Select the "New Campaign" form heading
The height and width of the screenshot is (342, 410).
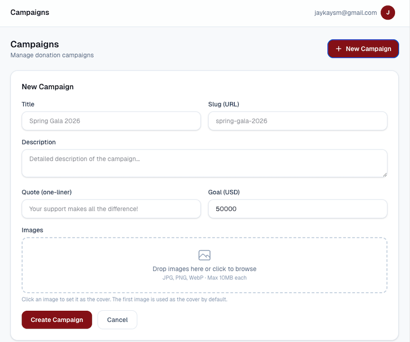click(48, 87)
